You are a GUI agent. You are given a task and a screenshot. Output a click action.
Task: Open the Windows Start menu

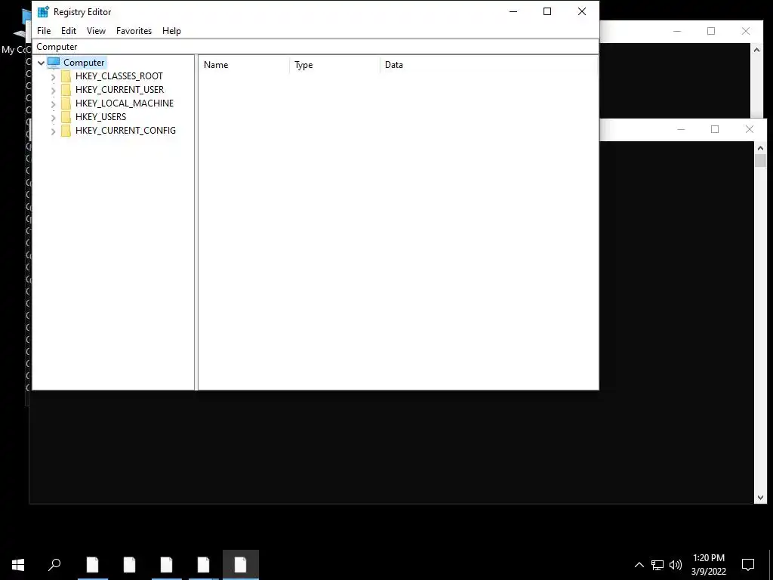pyautogui.click(x=18, y=565)
